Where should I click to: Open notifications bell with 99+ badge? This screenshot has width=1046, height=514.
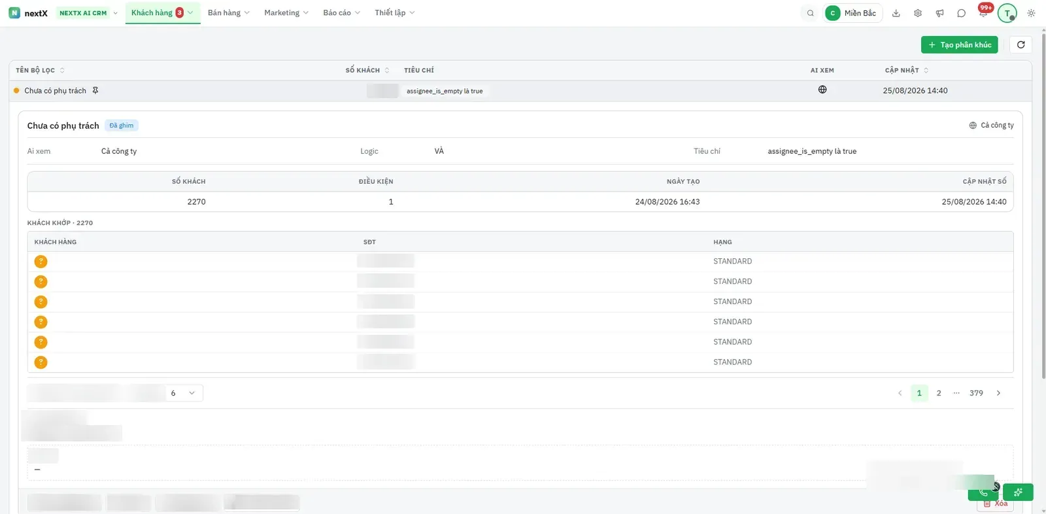[x=983, y=12]
